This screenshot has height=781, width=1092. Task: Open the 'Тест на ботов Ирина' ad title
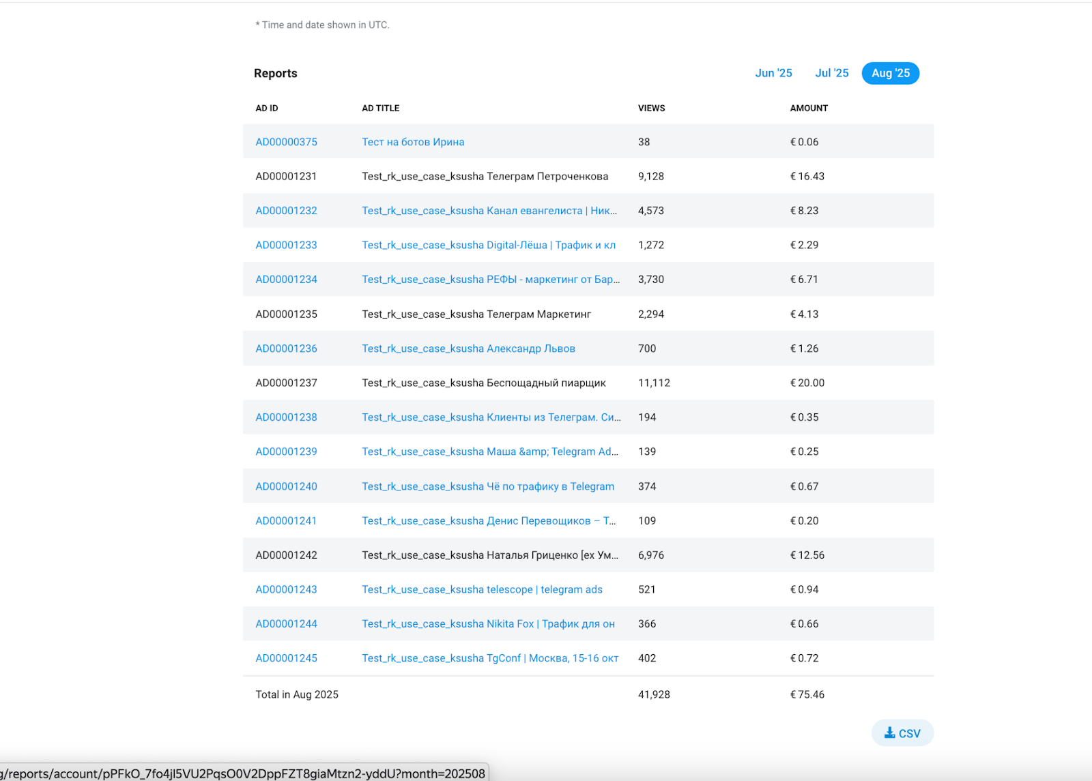[x=412, y=142]
